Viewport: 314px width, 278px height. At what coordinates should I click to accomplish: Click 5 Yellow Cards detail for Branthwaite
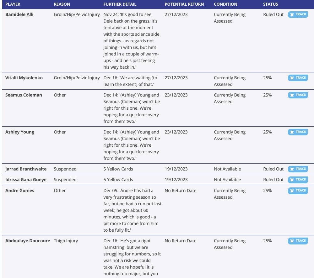tap(118, 169)
